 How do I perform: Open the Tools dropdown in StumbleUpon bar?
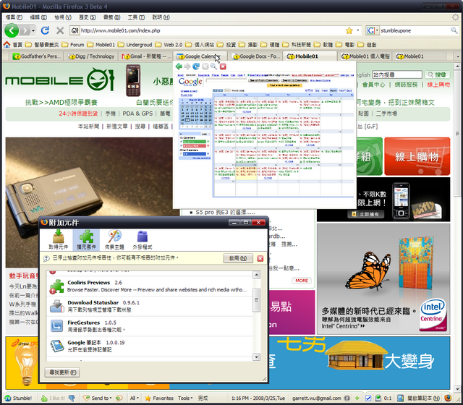coord(185,398)
